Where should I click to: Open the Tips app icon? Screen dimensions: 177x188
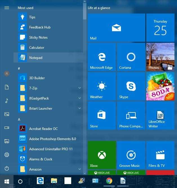[23, 17]
